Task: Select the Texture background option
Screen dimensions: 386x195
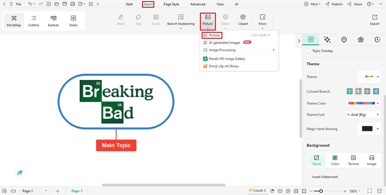Action: [353, 160]
